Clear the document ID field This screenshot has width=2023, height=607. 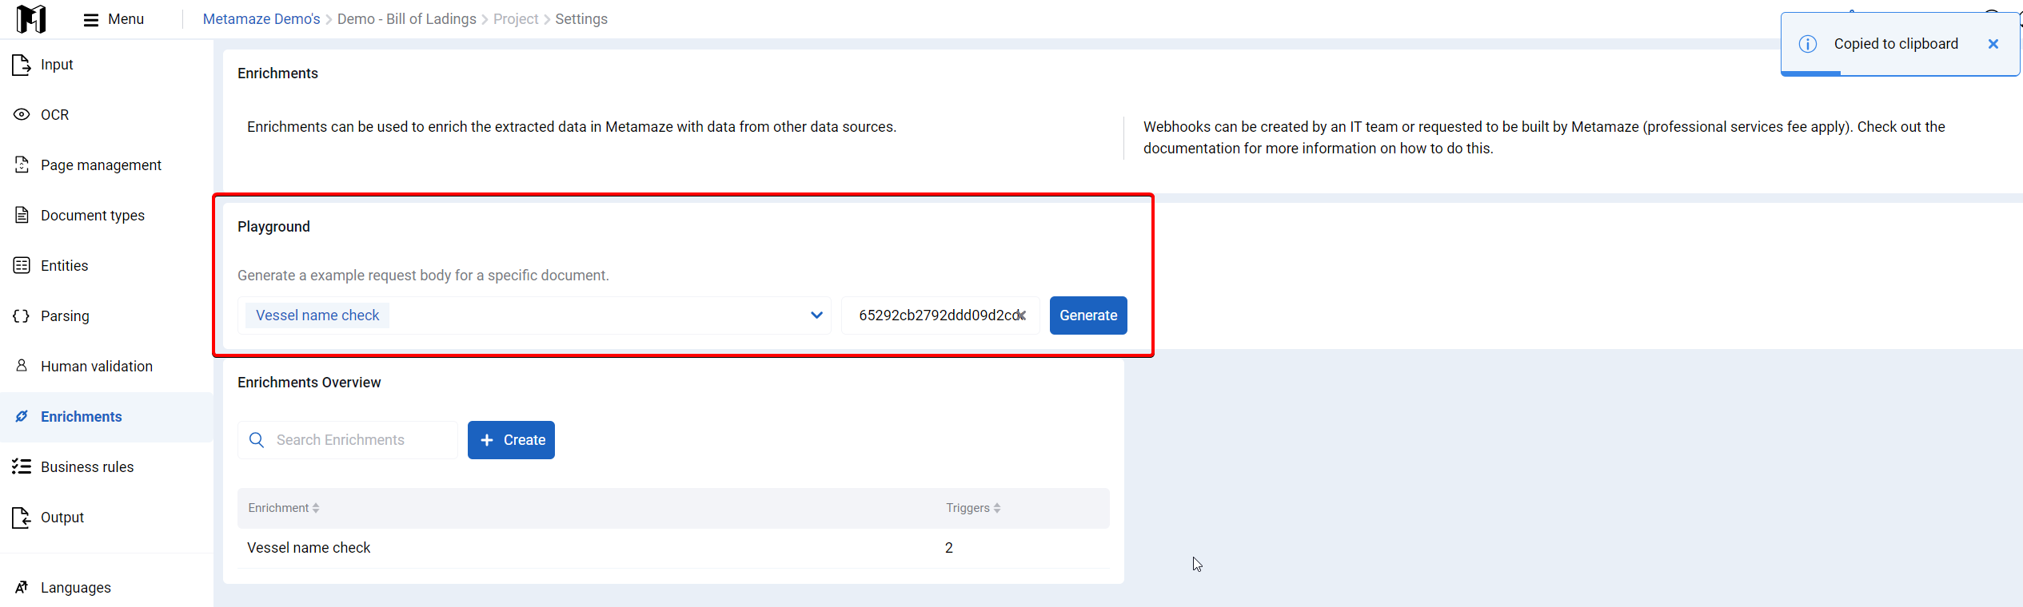pyautogui.click(x=1021, y=315)
